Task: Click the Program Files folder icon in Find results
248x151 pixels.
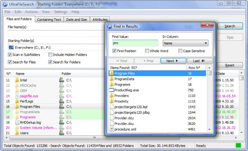Action: pyautogui.click(x=111, y=73)
